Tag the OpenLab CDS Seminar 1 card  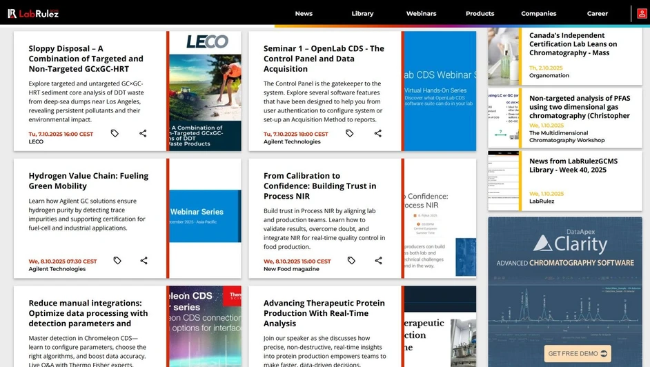click(349, 133)
